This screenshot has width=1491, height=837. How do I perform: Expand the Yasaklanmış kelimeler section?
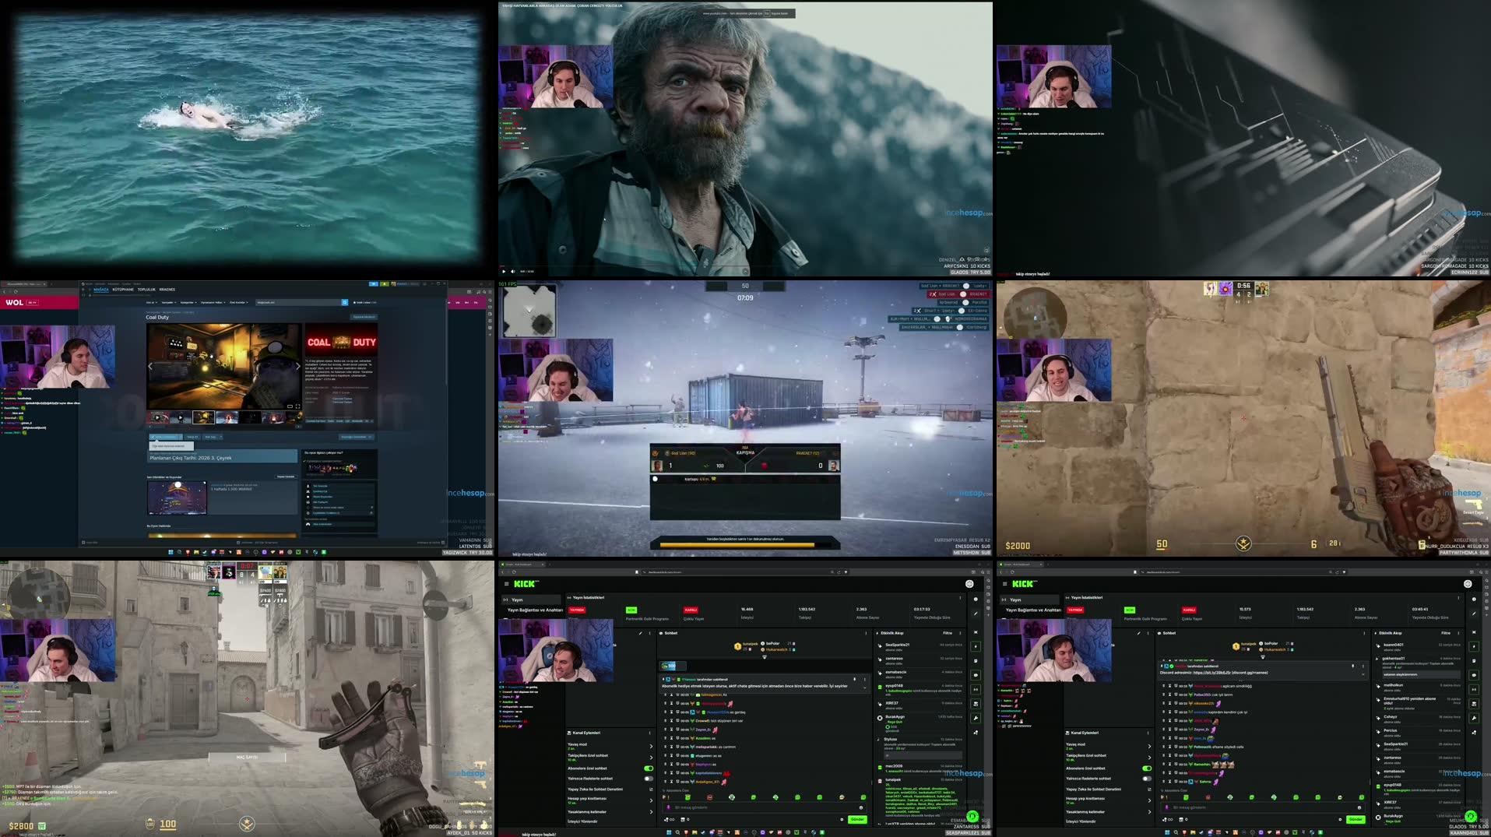[x=651, y=811]
